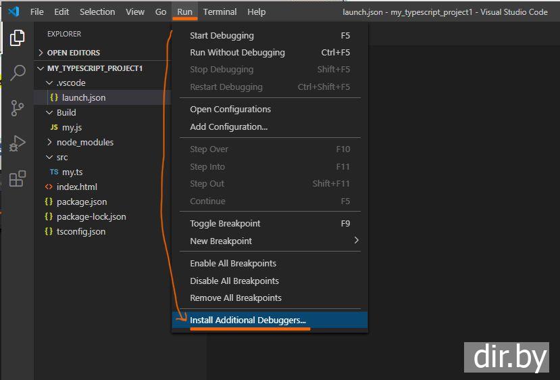Click the disabled Step Into entry

[x=270, y=166]
